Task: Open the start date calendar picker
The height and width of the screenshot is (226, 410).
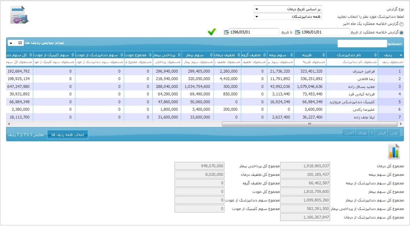Action: pos(297,32)
